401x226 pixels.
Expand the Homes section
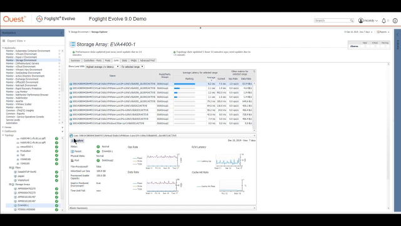(3, 127)
